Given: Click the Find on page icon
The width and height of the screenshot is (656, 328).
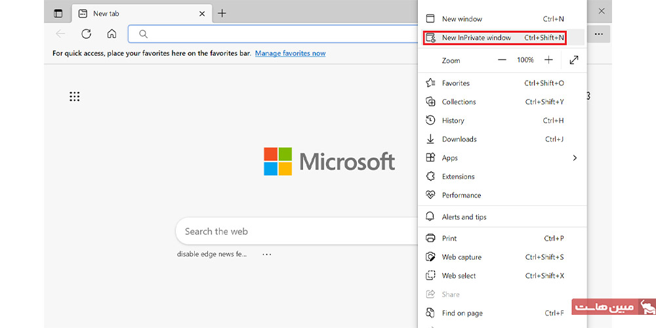Looking at the screenshot, I should pos(430,313).
